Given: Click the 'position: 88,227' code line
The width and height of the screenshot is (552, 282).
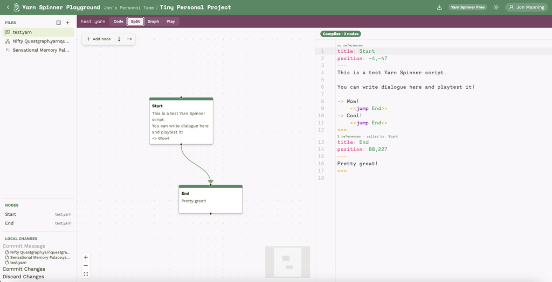Looking at the screenshot, I should coord(362,150).
